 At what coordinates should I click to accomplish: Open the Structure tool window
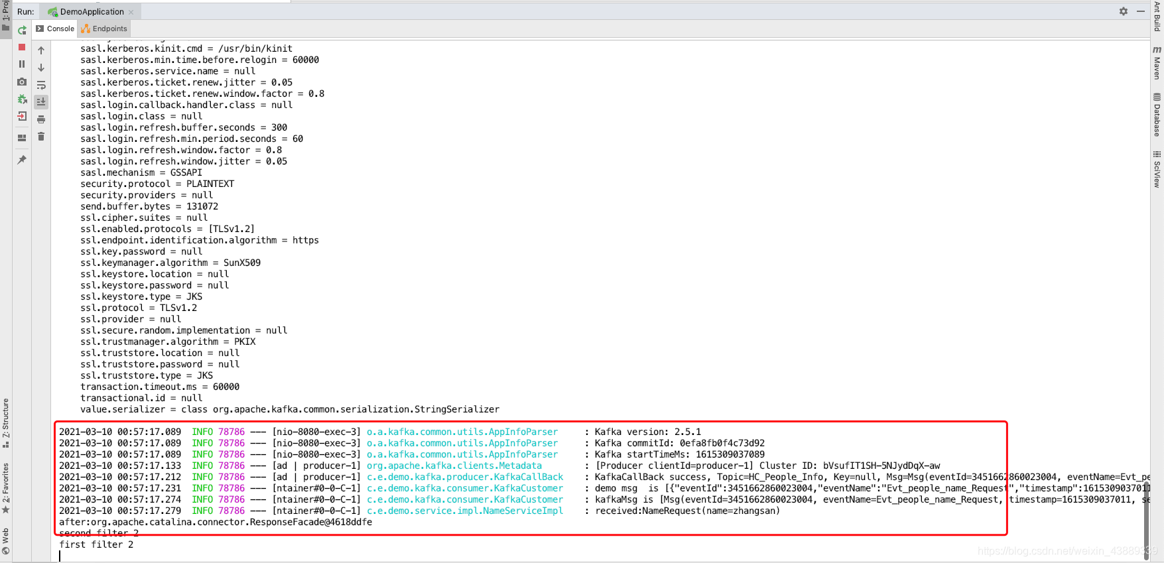pyautogui.click(x=6, y=423)
